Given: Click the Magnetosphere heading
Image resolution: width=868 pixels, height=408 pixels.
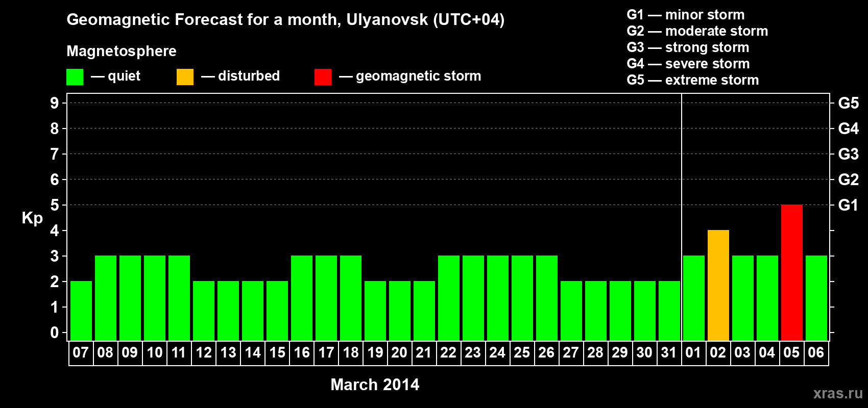Looking at the screenshot, I should pos(122,51).
